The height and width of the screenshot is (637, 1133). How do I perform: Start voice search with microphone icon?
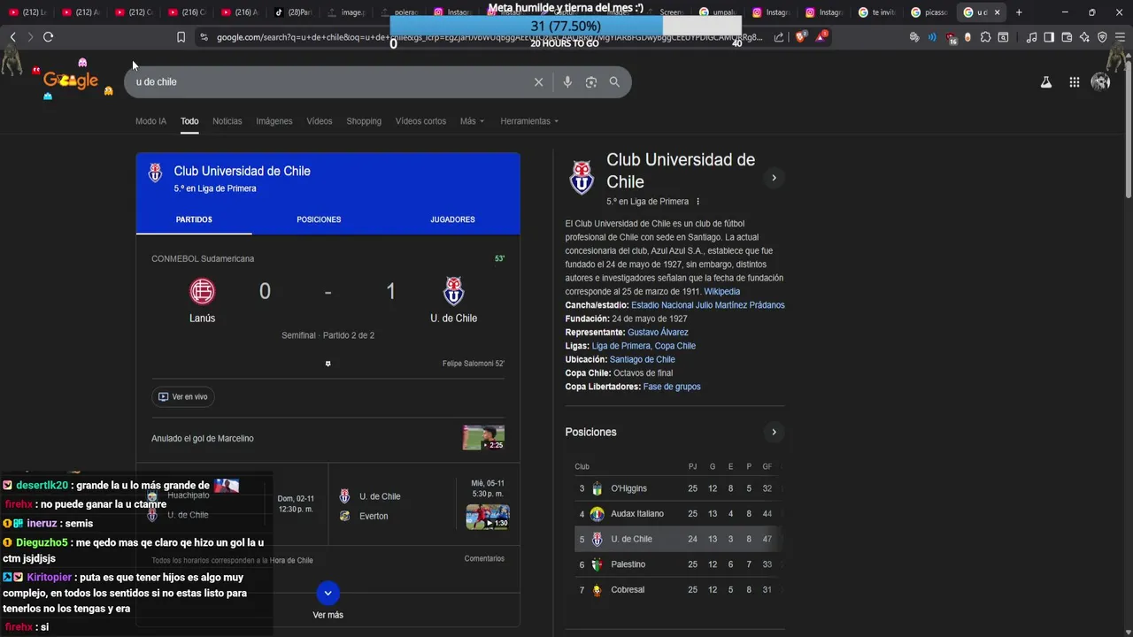point(567,82)
